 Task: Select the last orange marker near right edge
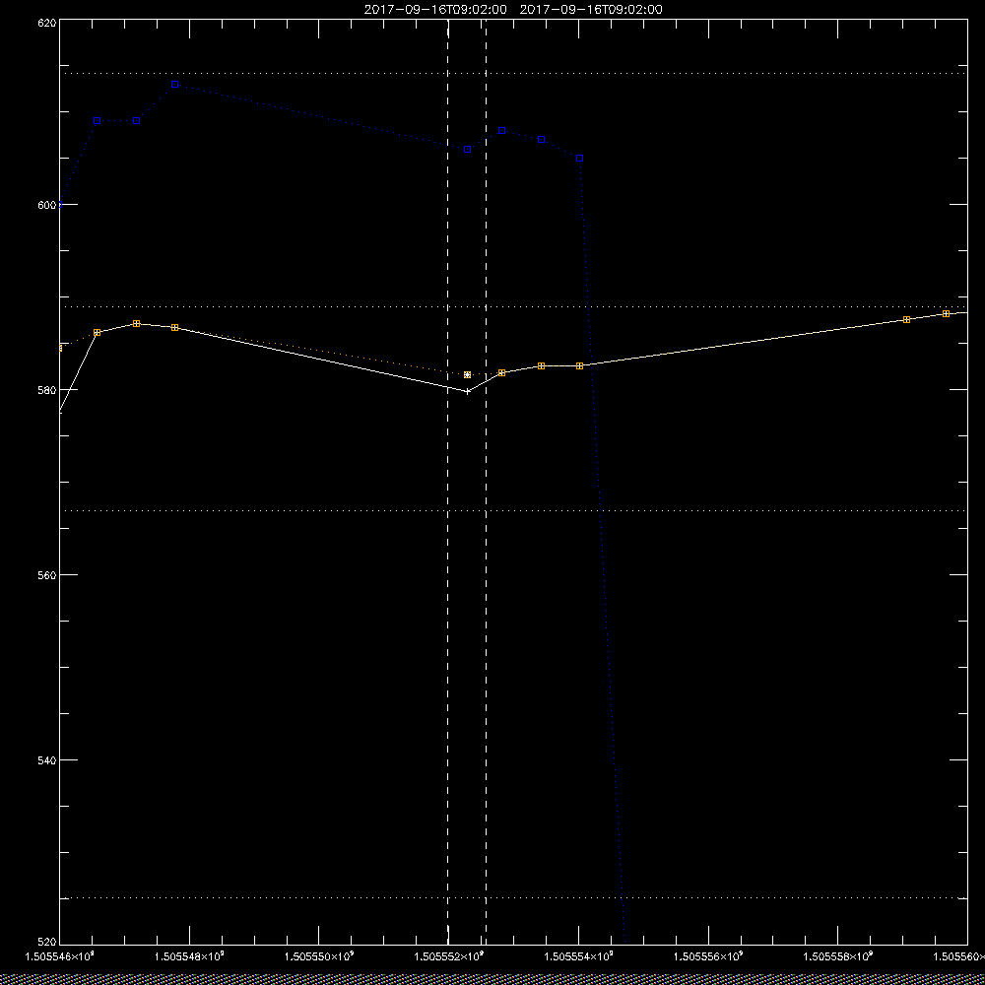(946, 313)
